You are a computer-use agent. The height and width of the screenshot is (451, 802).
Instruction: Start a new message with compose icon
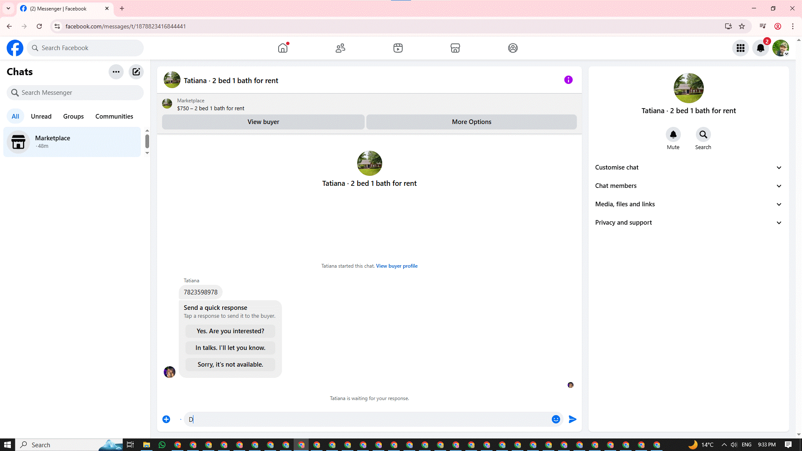136,72
